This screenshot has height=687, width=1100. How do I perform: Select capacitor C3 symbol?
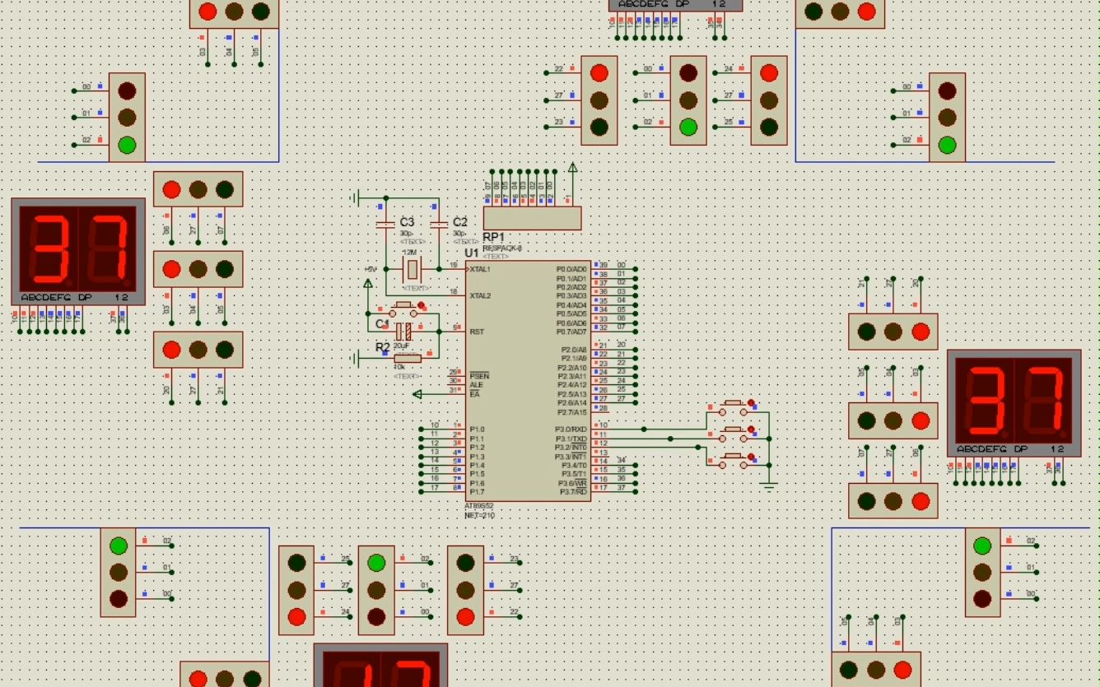tap(385, 224)
